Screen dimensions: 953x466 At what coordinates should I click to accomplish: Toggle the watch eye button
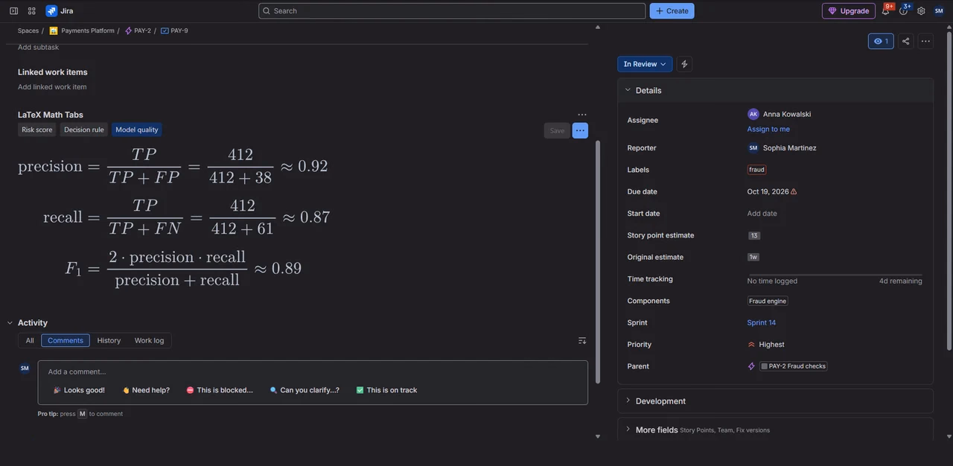[x=881, y=41]
